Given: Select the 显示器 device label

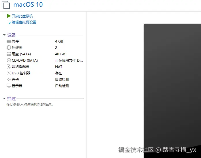Looking at the screenshot, I should pos(17,86).
